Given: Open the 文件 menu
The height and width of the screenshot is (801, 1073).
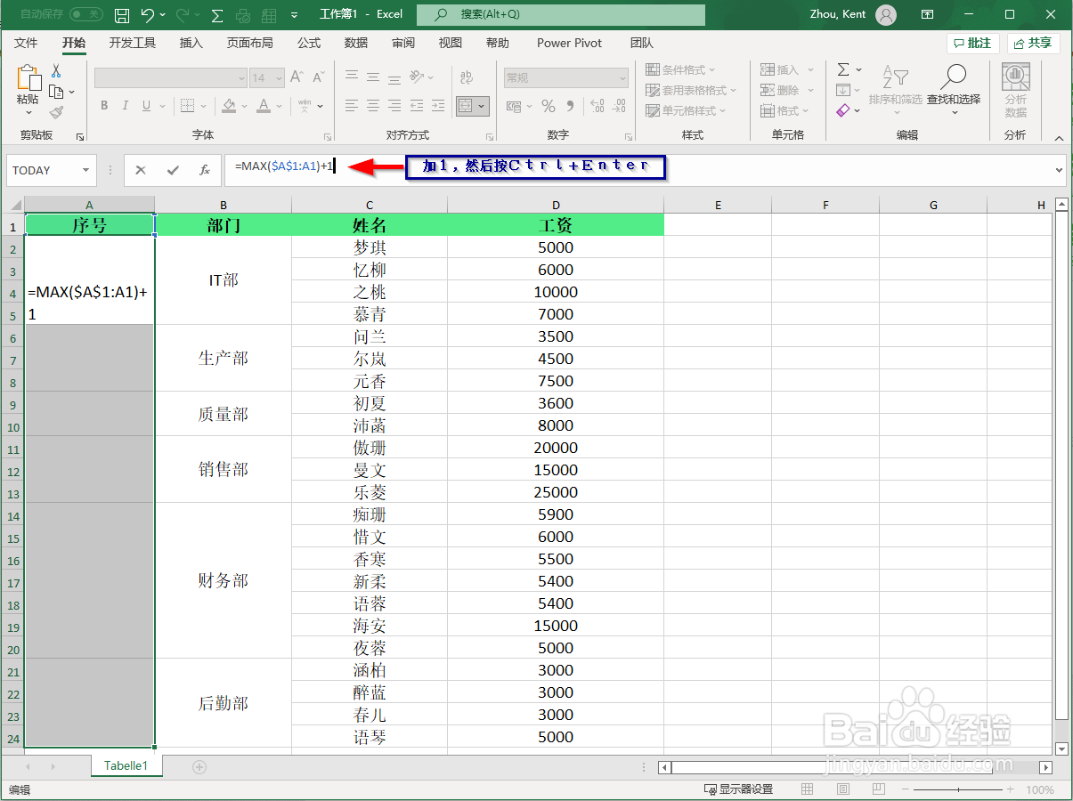Looking at the screenshot, I should pos(27,43).
